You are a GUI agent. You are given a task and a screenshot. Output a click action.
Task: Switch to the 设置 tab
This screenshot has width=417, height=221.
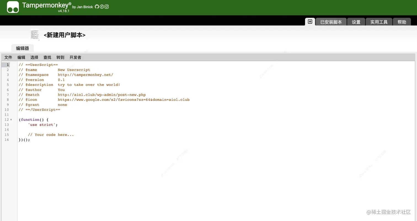pos(356,22)
